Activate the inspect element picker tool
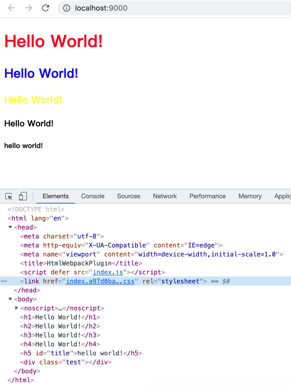 coord(9,196)
